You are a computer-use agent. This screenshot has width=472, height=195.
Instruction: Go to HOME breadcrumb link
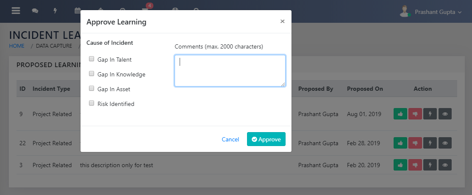17,46
